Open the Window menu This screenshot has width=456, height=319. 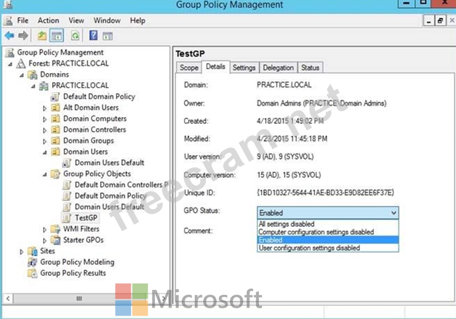(107, 21)
